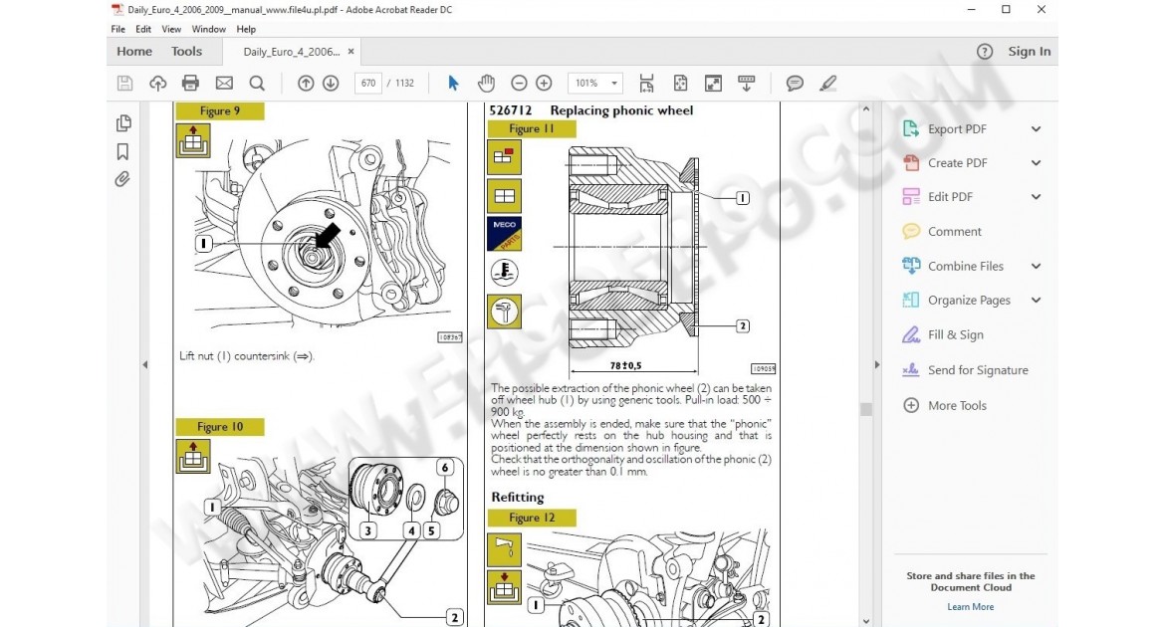Open Help question mark icon
Image resolution: width=1165 pixels, height=627 pixels.
tap(985, 52)
